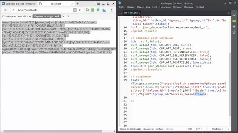Toggle ВСТ insert mode in status bar

point(190,129)
